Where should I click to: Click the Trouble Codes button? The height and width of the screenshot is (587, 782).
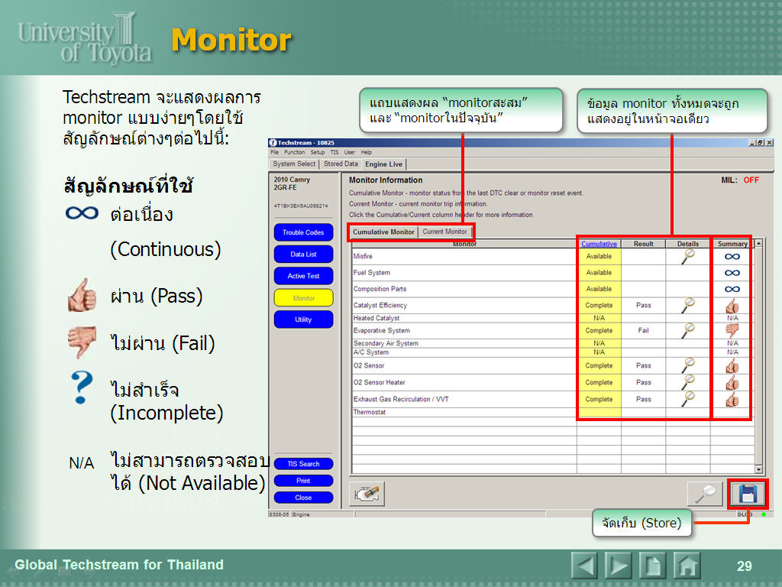click(x=303, y=232)
